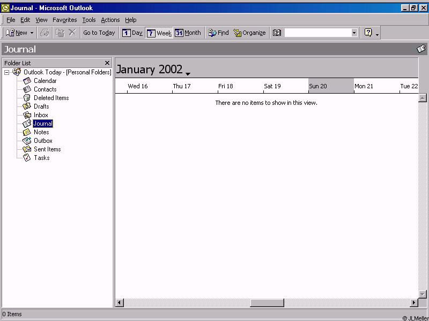Click the Drafts folder icon

(27, 106)
